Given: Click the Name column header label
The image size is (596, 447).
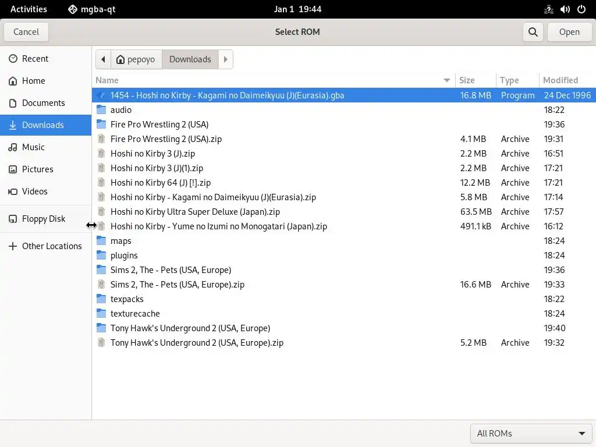Looking at the screenshot, I should coord(107,80).
